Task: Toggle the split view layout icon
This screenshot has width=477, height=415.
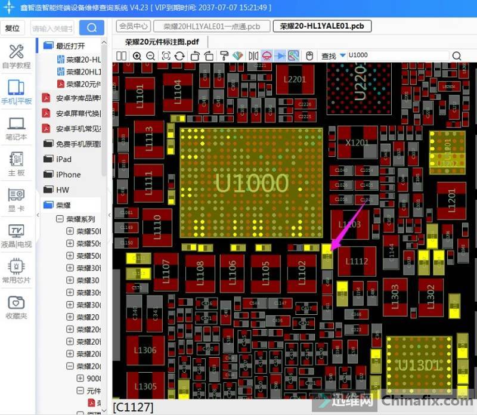Action: [x=122, y=55]
